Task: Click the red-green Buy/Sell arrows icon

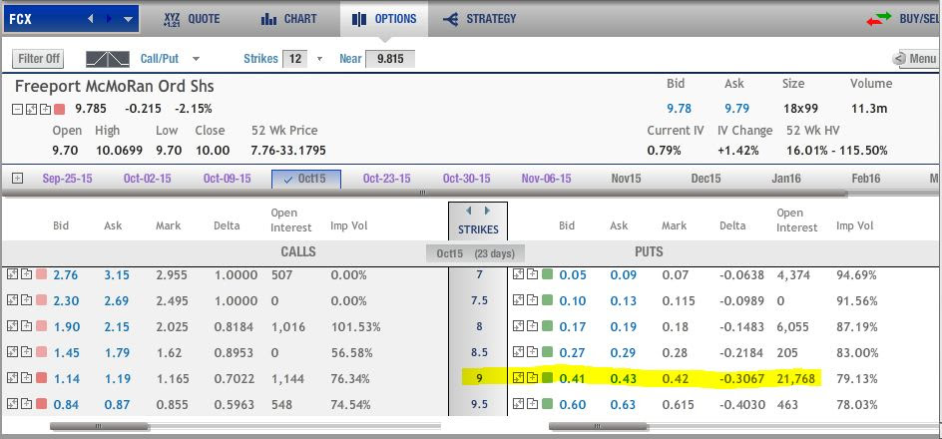Action: [879, 19]
